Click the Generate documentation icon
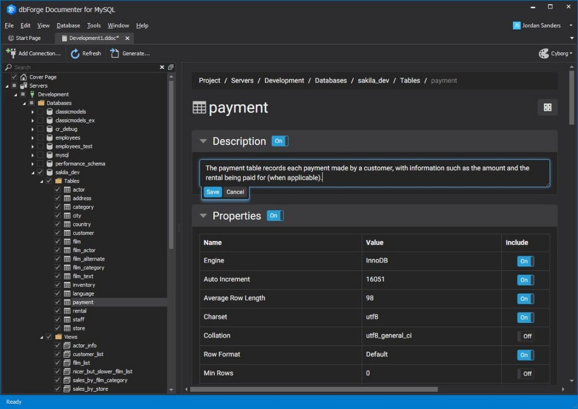 tap(115, 54)
